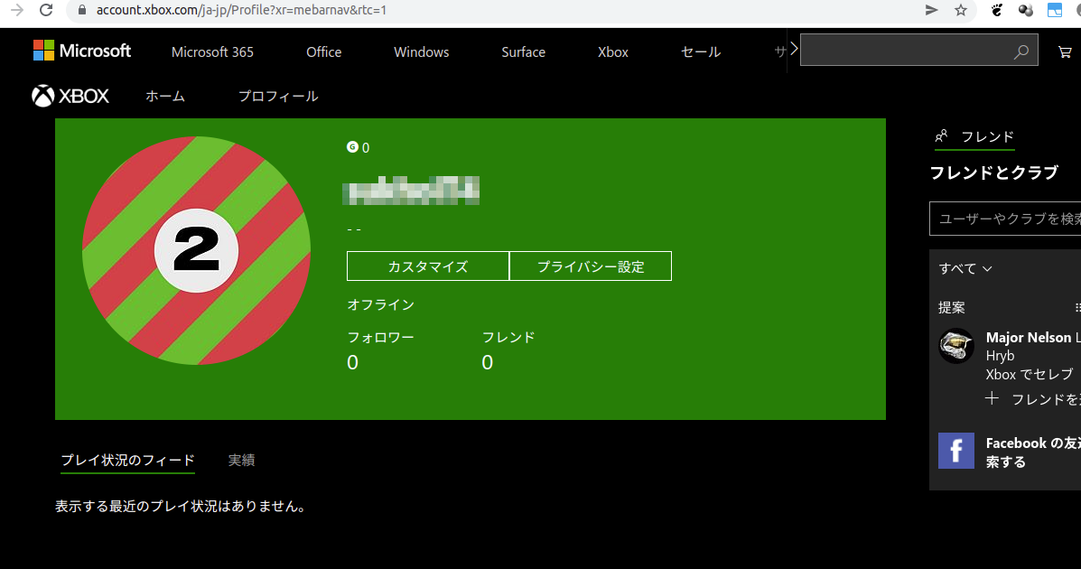Open the shopping cart

point(1065,51)
